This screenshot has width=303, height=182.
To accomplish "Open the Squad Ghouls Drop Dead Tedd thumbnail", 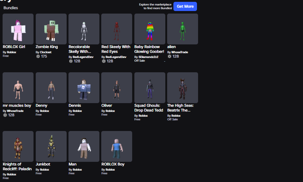I will pos(150,88).
